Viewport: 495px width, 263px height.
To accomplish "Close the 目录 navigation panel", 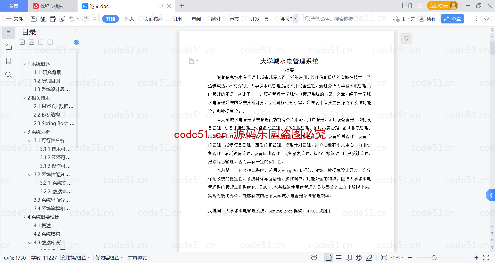I will pos(75,32).
